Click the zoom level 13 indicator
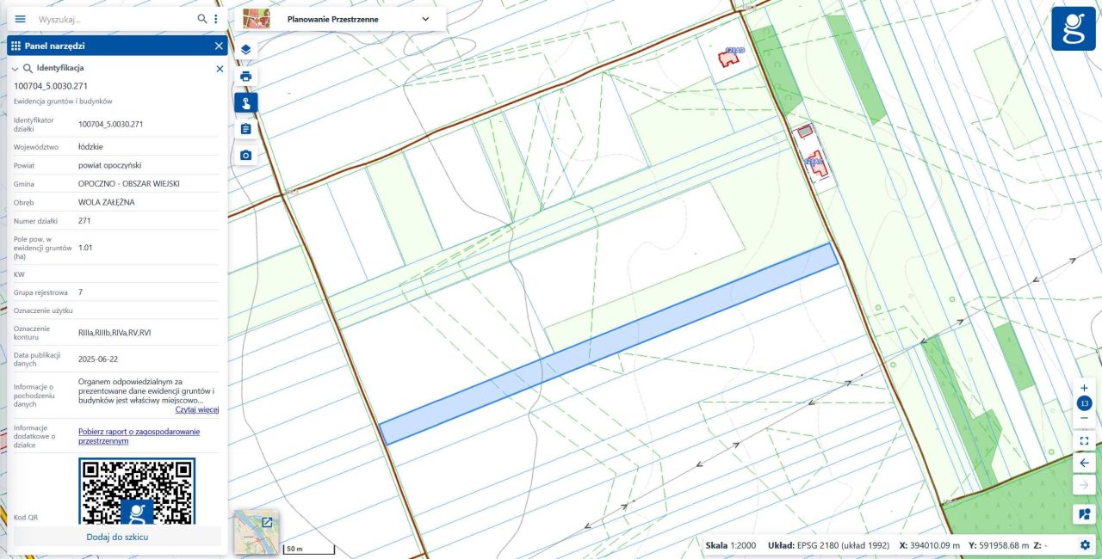 coord(1084,403)
